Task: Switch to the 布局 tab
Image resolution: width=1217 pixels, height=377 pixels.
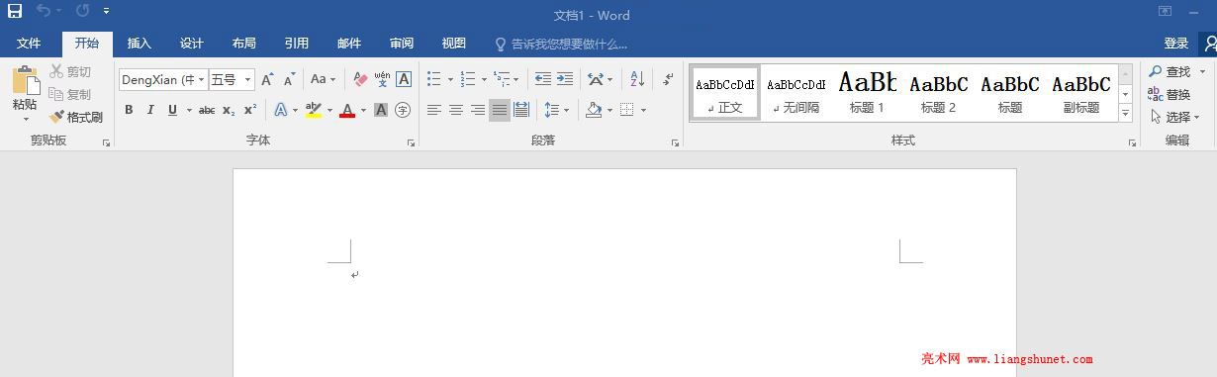Action: pos(244,44)
